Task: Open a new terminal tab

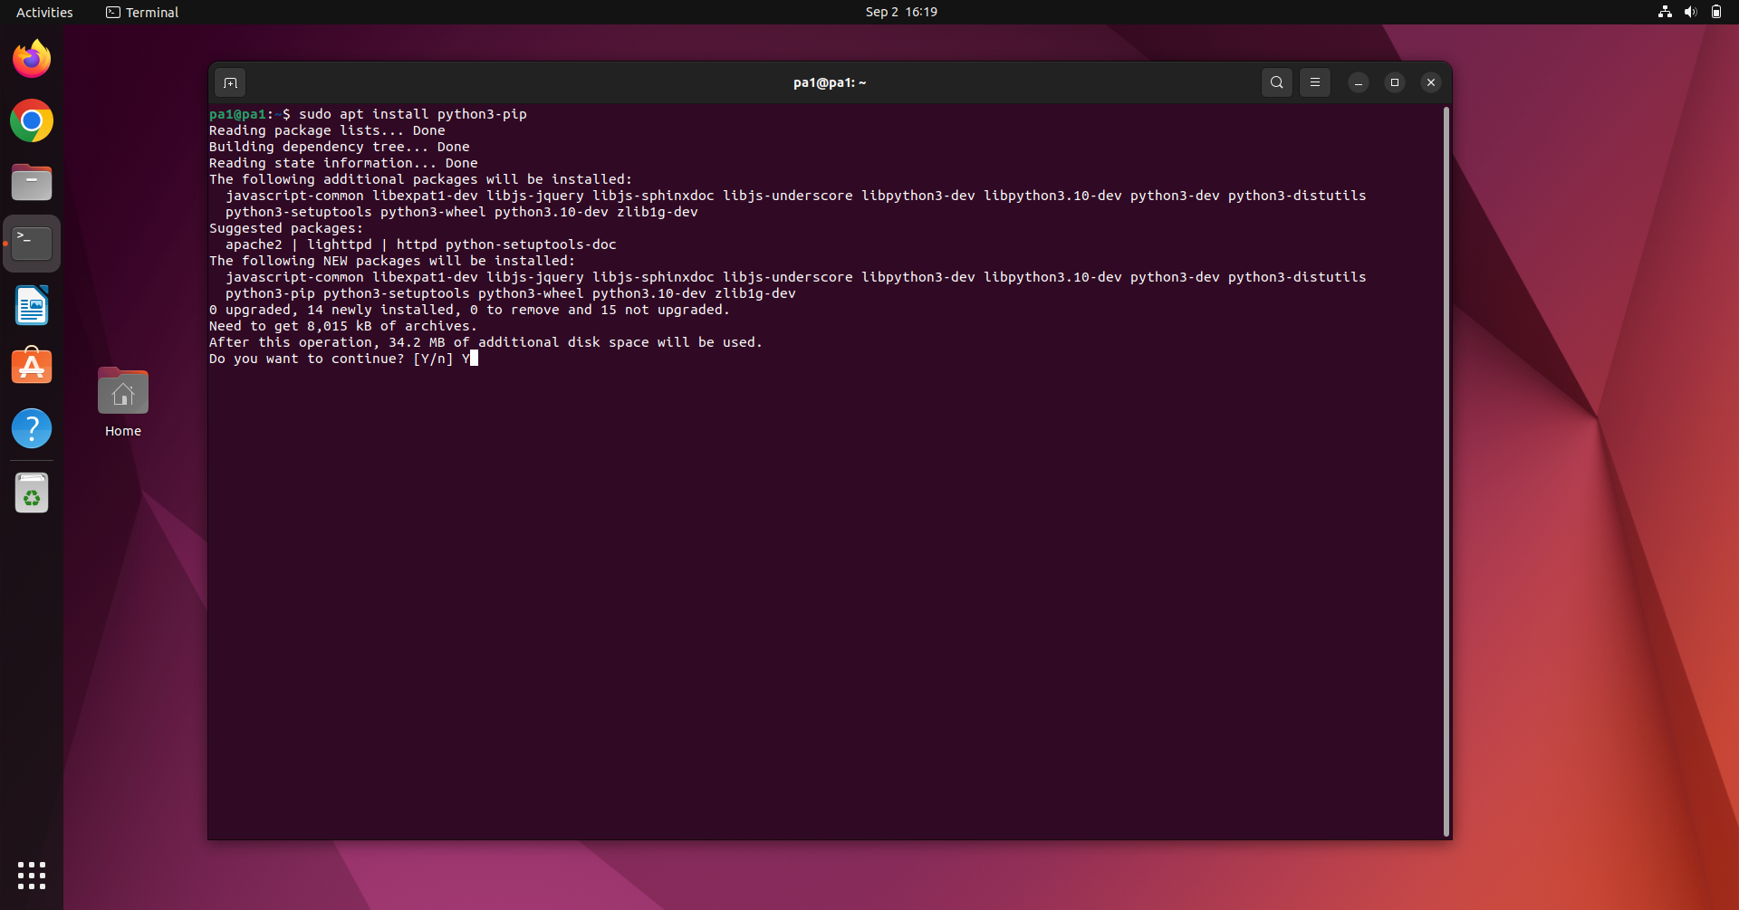Action: tap(230, 82)
